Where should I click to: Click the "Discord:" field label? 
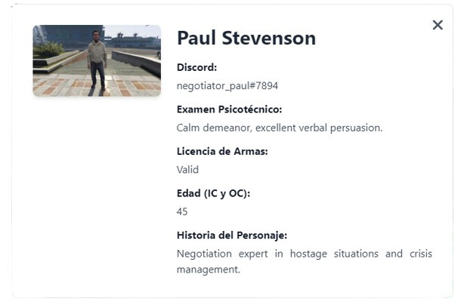196,67
